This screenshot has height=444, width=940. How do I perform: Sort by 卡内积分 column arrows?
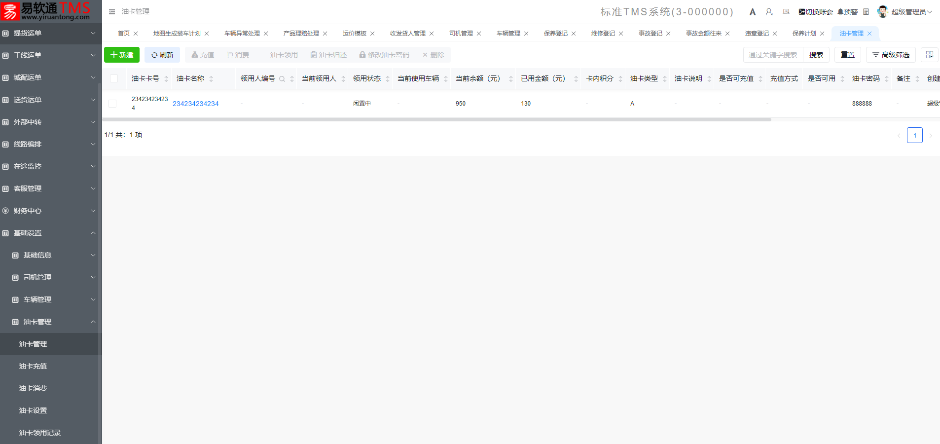coord(620,79)
